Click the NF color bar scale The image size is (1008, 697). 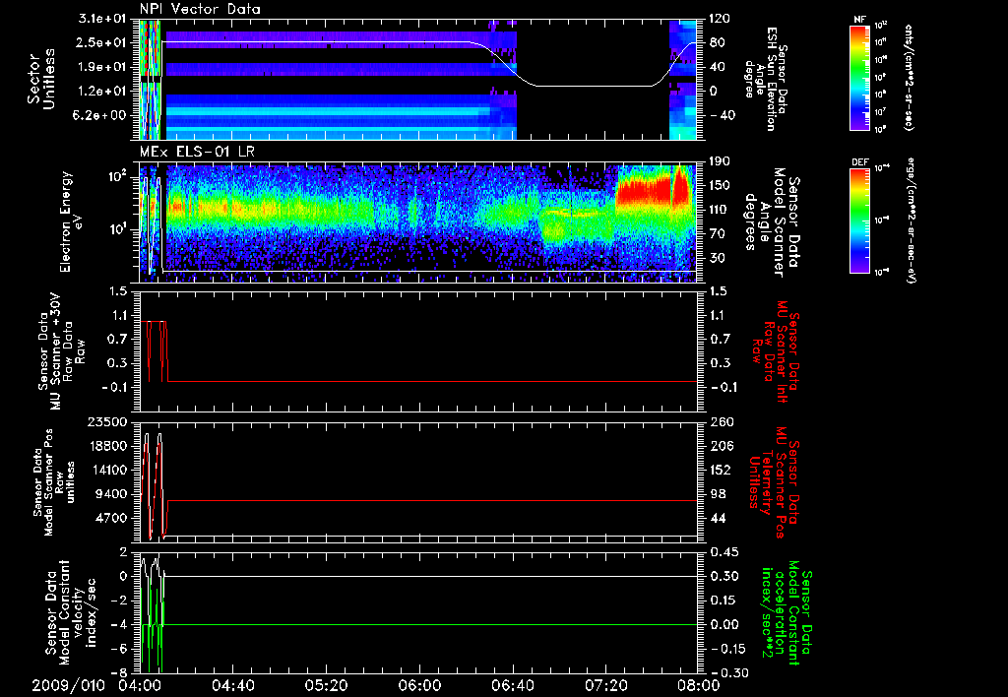pyautogui.click(x=859, y=78)
